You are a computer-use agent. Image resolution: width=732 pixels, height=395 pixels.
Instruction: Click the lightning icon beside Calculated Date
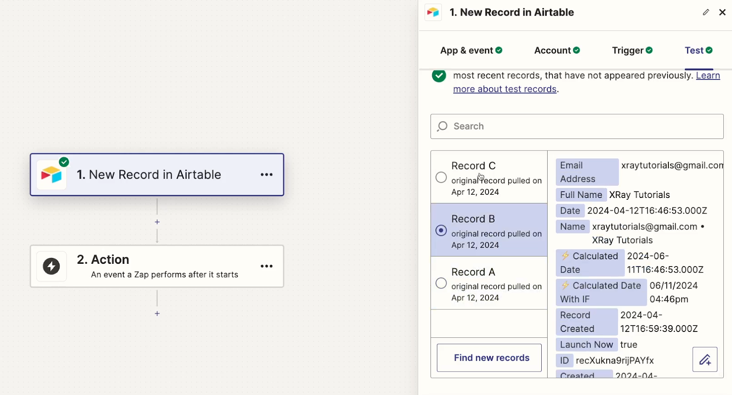click(565, 256)
